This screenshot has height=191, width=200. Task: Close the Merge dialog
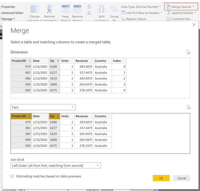[x=194, y=25]
